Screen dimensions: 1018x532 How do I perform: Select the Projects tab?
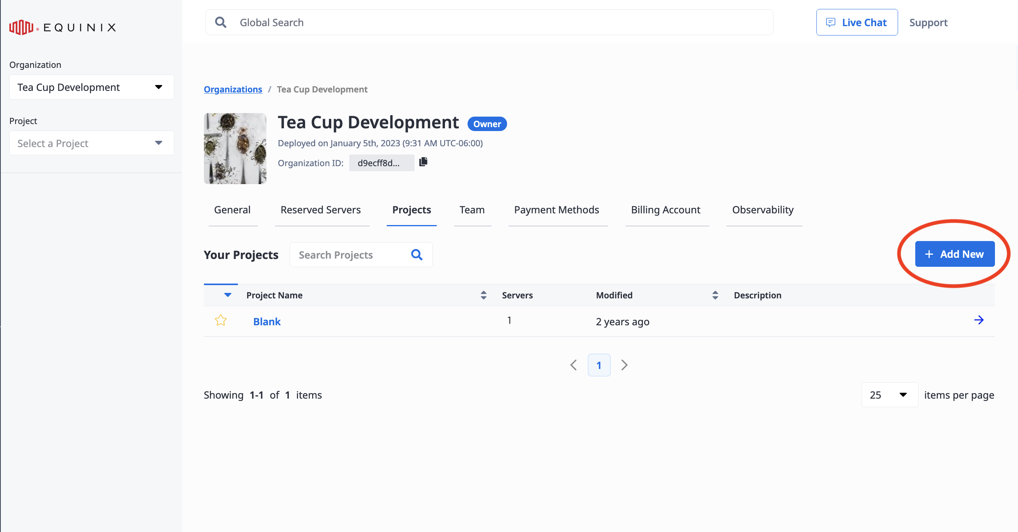411,210
